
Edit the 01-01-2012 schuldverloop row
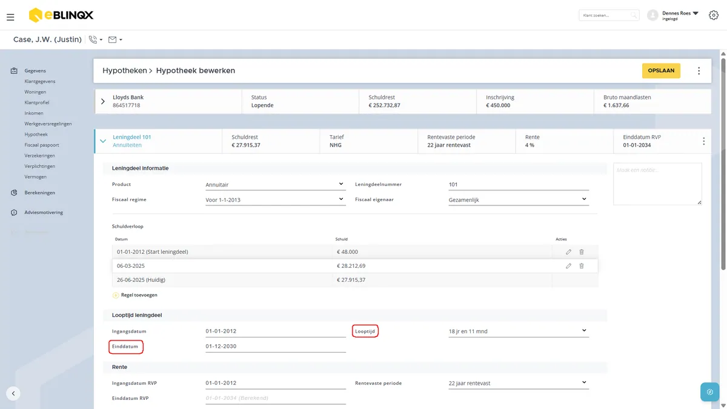pyautogui.click(x=568, y=251)
